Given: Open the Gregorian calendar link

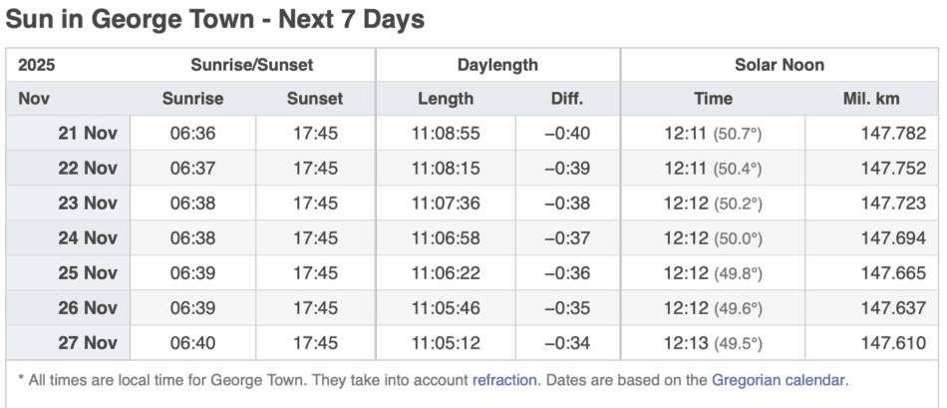Looking at the screenshot, I should point(779,380).
